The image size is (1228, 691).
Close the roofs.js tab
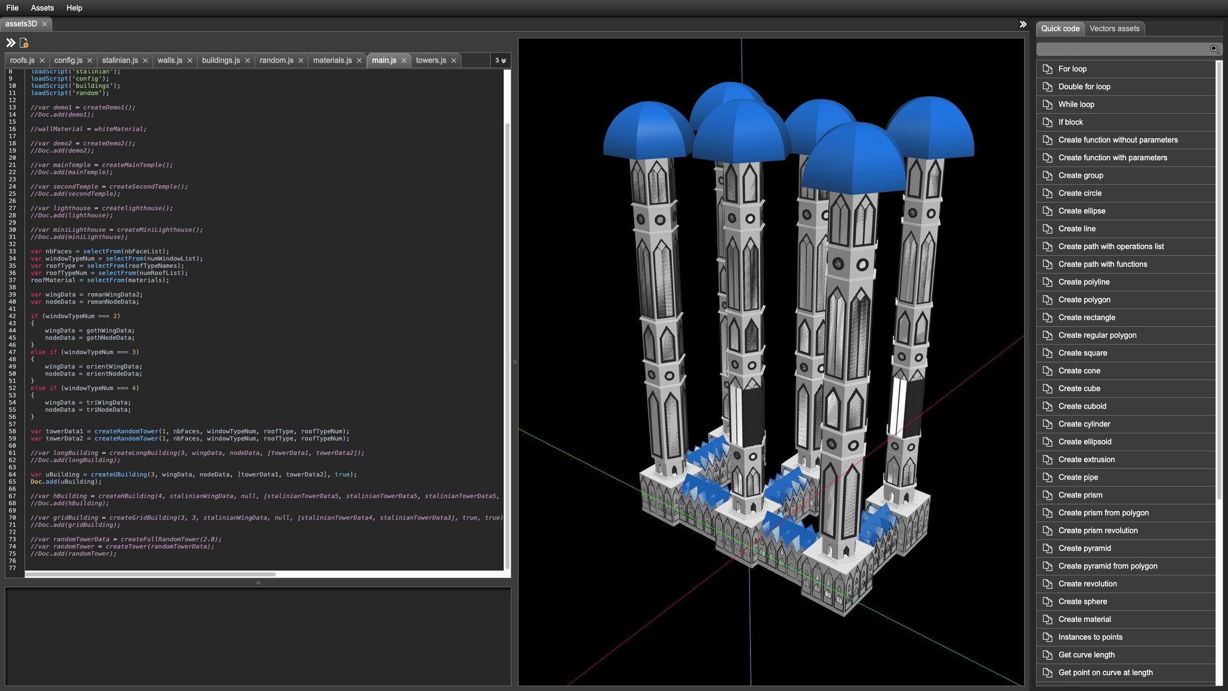(x=42, y=60)
